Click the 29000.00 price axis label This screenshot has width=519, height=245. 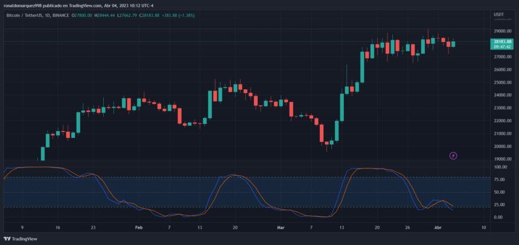(x=502, y=31)
